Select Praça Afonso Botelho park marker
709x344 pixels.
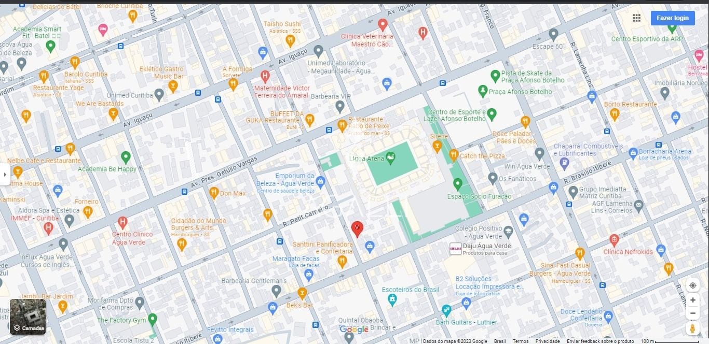pos(483,91)
